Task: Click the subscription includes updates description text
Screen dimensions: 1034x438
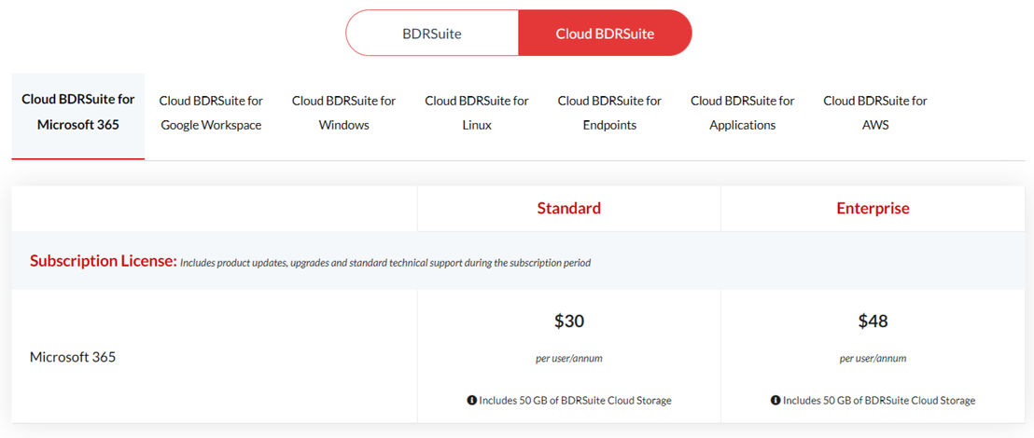Action: pos(385,263)
